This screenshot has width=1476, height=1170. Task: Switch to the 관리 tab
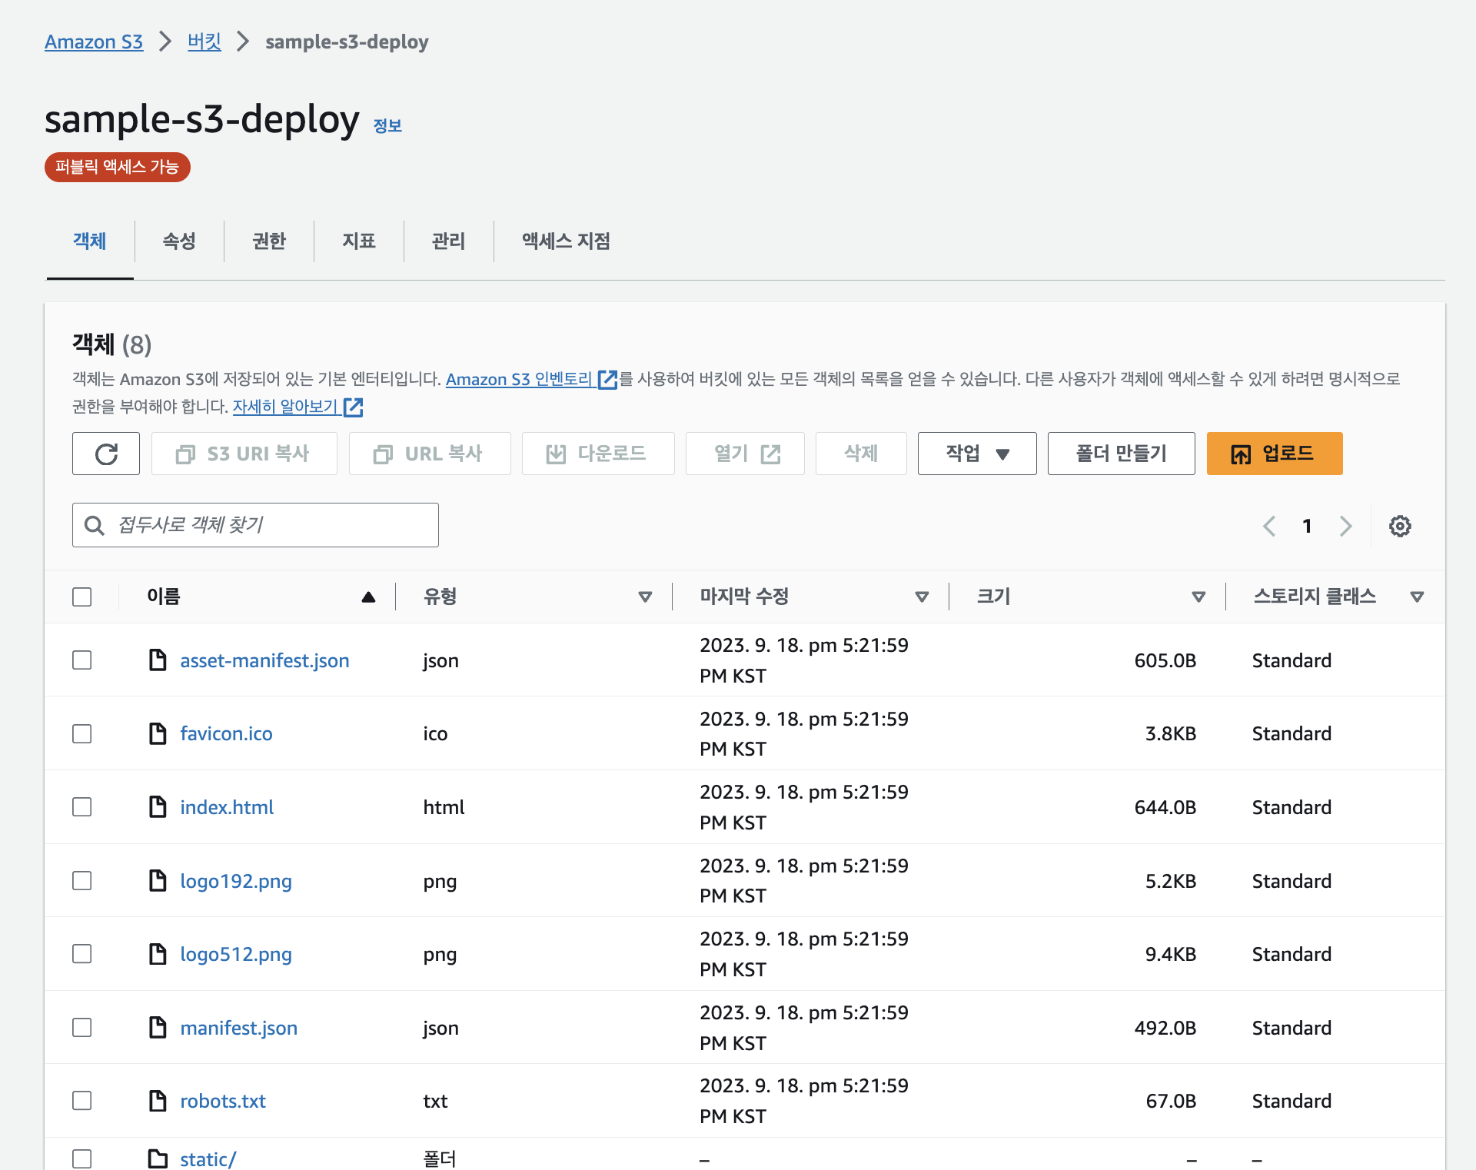coord(449,241)
